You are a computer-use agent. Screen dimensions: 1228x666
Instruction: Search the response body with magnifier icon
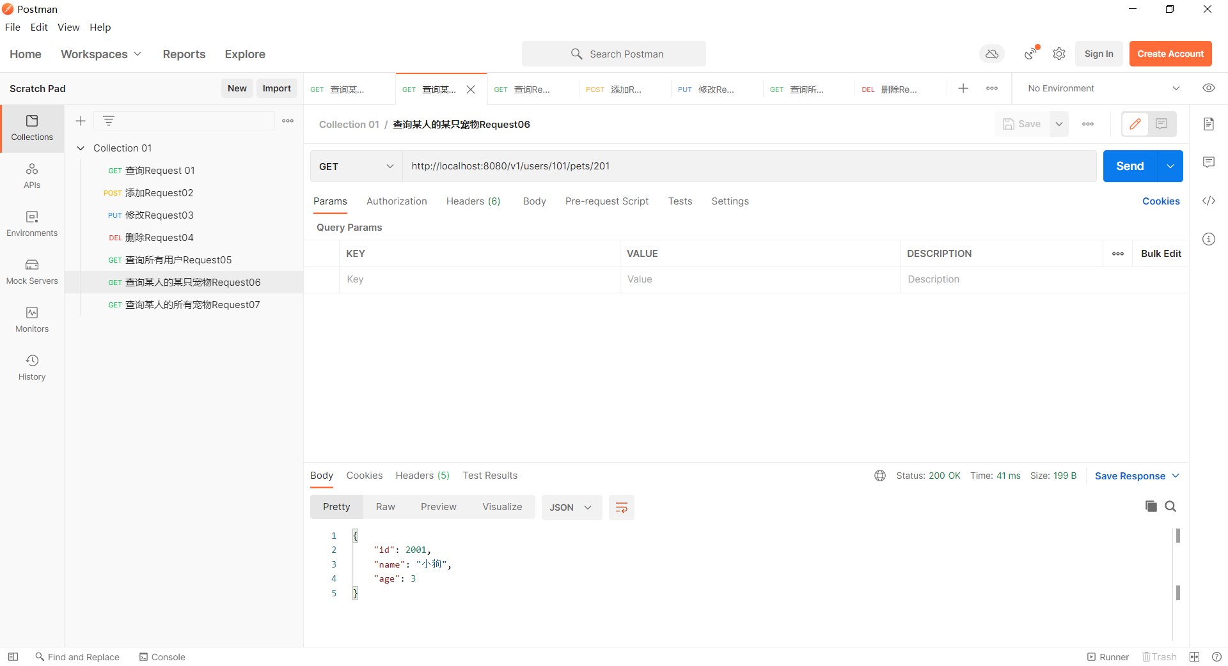click(1170, 506)
